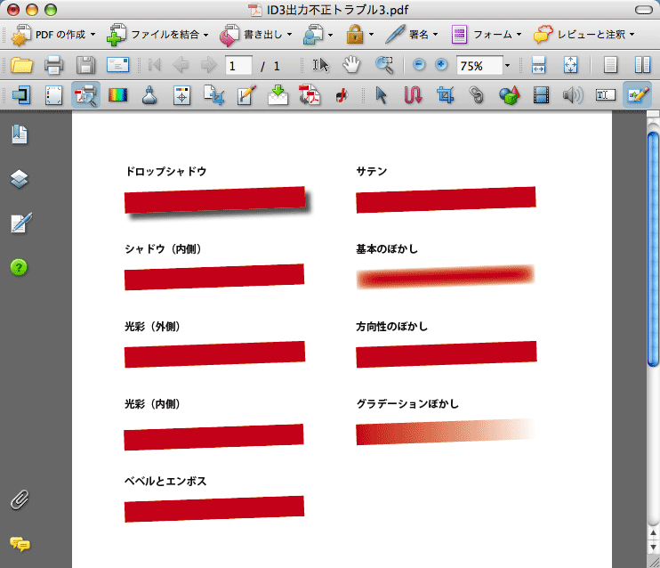Screen dimensions: 660x568
Task: Click the page number input field
Action: point(237,65)
